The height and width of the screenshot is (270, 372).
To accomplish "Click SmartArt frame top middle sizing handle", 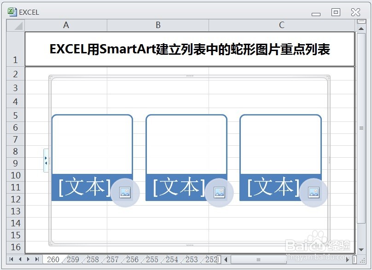I will 190,76.
